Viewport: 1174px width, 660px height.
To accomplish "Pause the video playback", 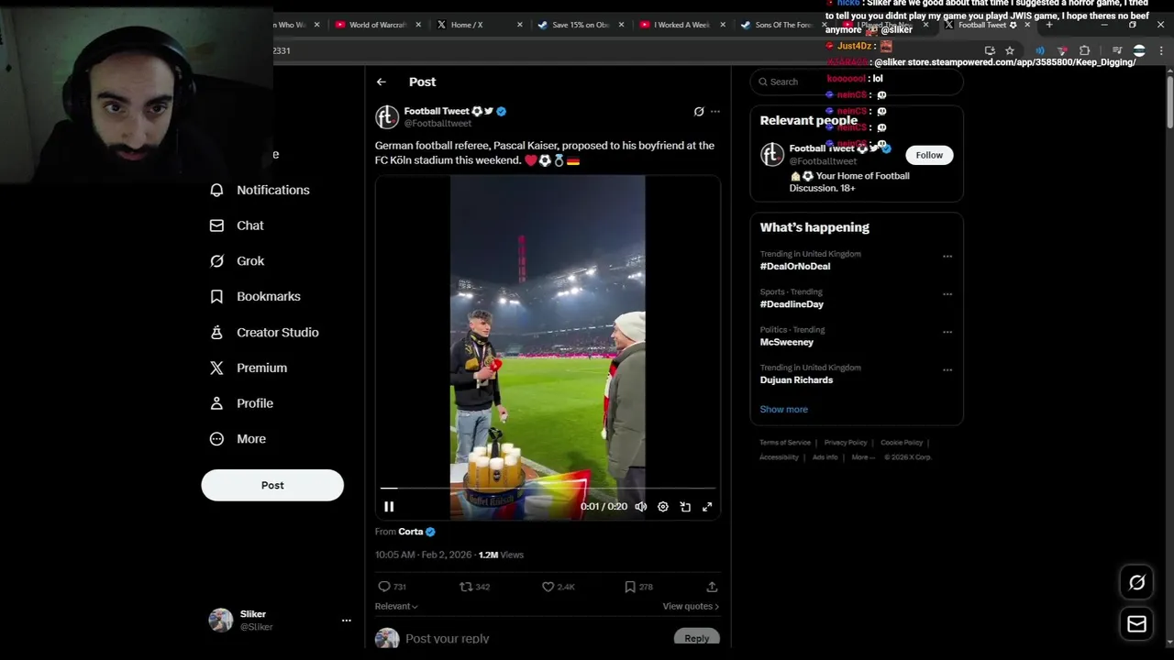I will [x=389, y=507].
